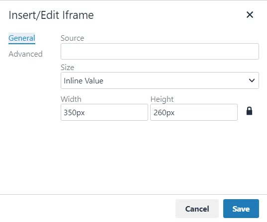Screen dimensions: 267x222
Task: Click the Size label text
Action: tap(68, 68)
